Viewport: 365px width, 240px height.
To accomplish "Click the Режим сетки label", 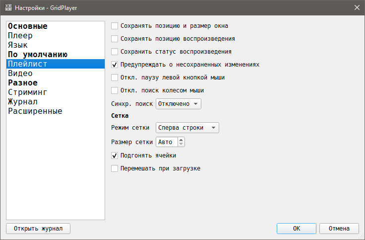I will pos(130,128).
